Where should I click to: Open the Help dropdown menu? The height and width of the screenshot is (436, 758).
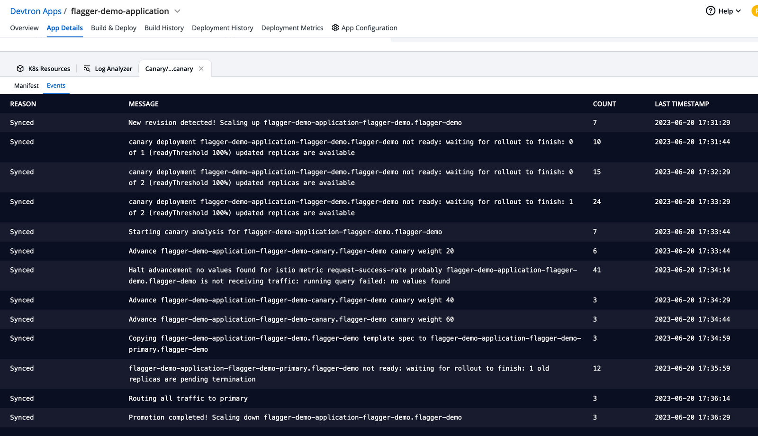[723, 10]
